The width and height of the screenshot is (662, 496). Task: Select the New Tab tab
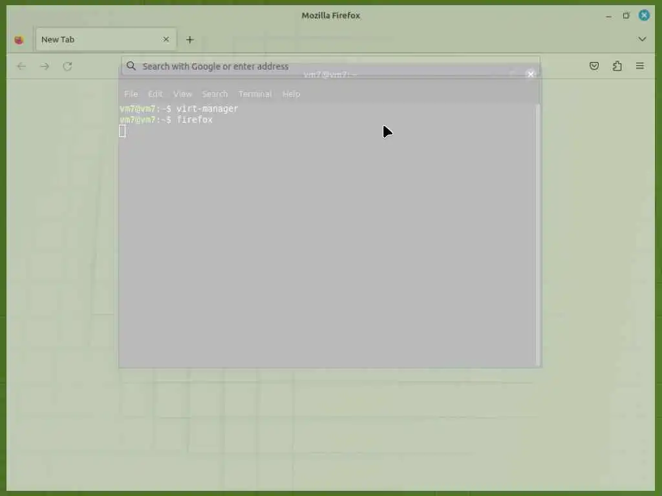(106, 39)
